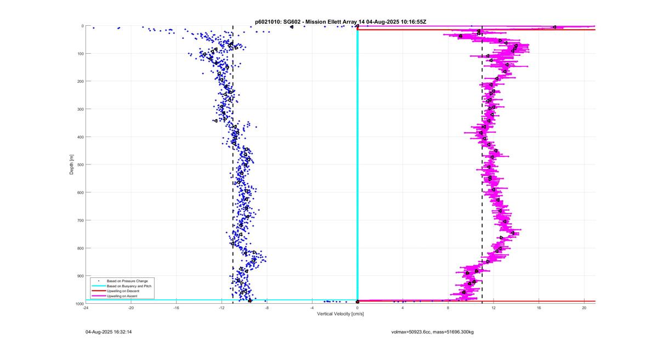Screen dimensions: 658x341
Task: Click the dark red line sample in the legend
Action: point(98,291)
